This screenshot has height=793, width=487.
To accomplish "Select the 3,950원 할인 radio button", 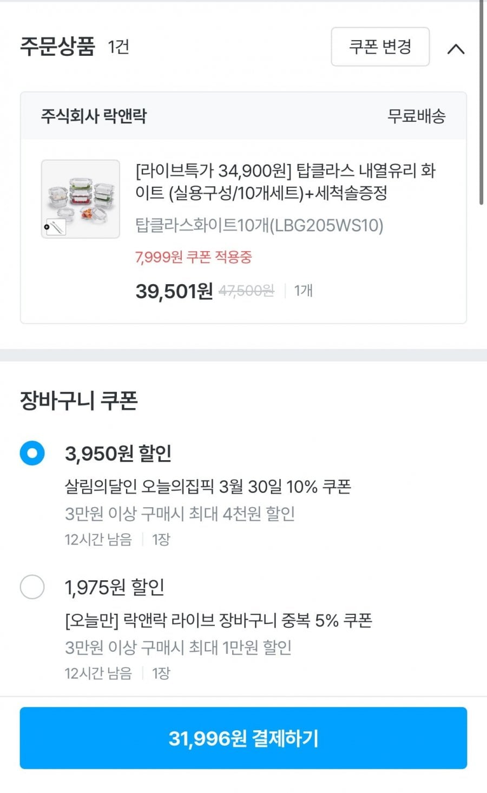I will click(32, 453).
